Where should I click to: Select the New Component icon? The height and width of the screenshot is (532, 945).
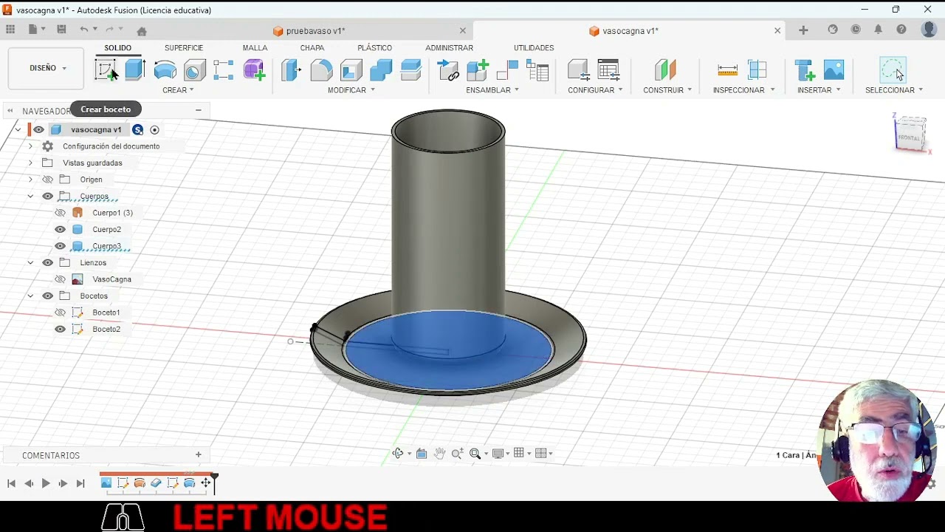click(478, 70)
